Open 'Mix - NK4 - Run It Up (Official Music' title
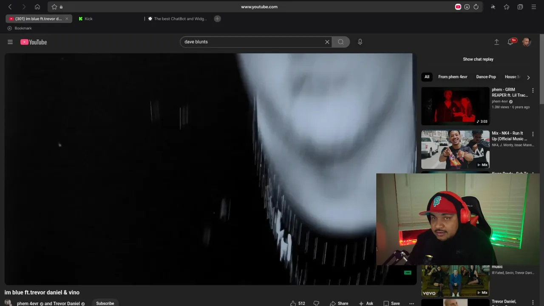 click(510, 136)
